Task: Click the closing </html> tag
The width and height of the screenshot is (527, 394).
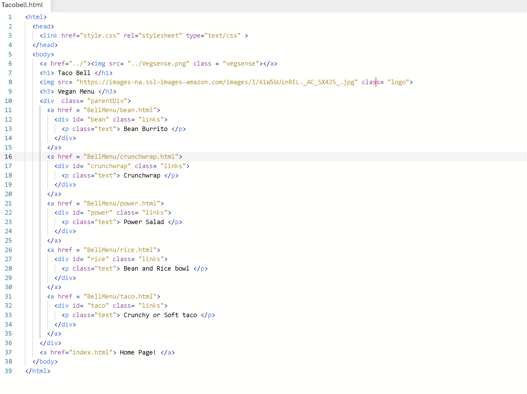Action: pyautogui.click(x=38, y=371)
